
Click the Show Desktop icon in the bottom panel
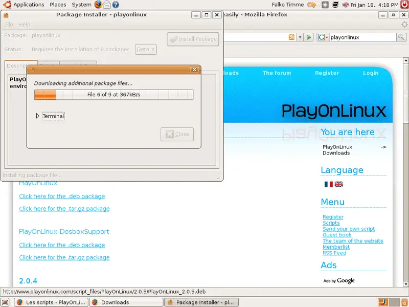[x=5, y=302]
